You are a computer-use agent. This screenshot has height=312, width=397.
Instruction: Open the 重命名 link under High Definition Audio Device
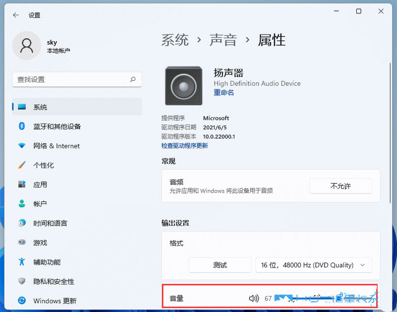(223, 93)
